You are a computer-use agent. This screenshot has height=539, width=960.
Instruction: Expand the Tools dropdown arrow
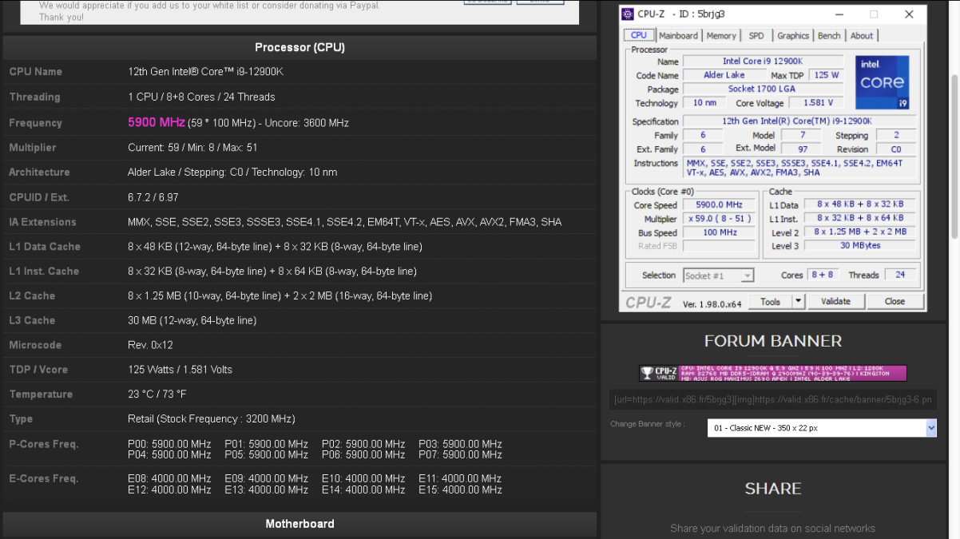(x=799, y=301)
